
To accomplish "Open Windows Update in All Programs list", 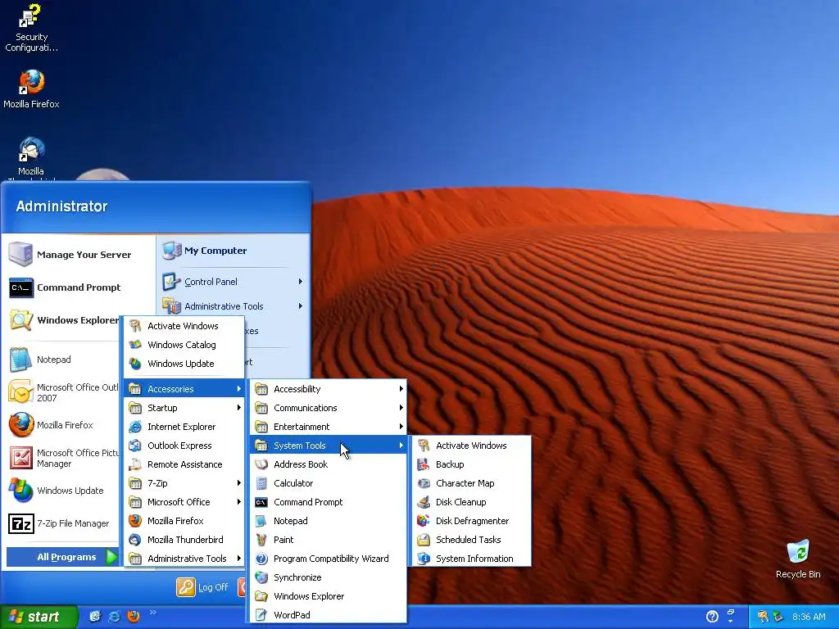I will tap(184, 363).
